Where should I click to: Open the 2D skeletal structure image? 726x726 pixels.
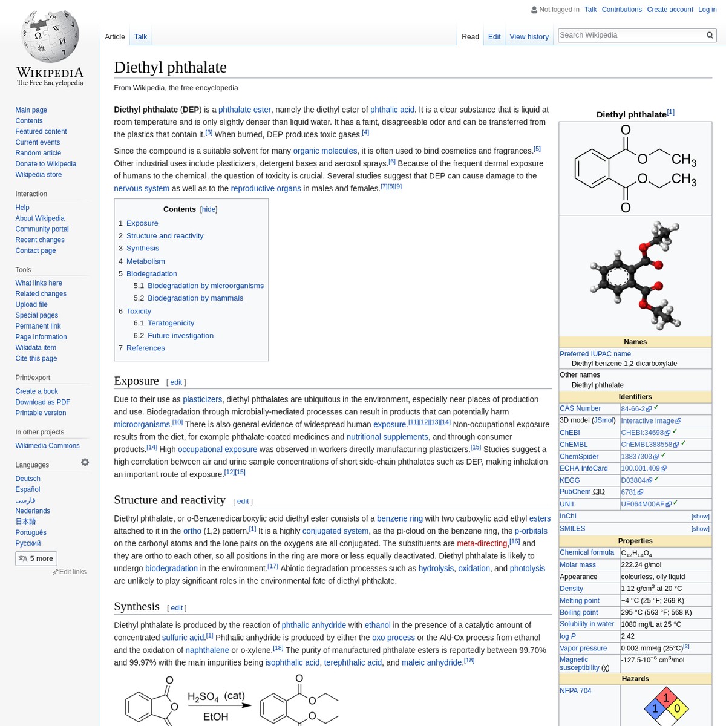(x=635, y=169)
